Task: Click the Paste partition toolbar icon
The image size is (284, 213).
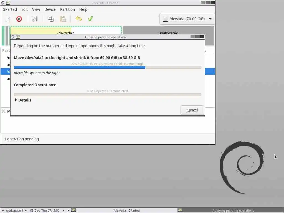Action: (x=63, y=19)
